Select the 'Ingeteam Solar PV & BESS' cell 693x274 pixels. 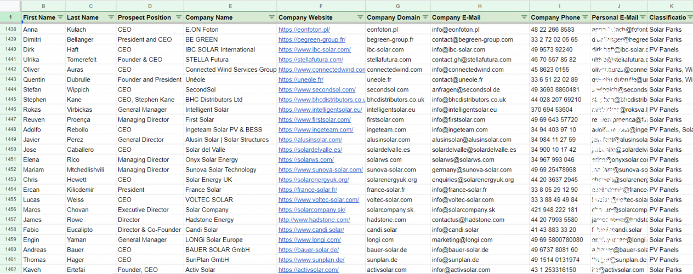tap(230, 129)
